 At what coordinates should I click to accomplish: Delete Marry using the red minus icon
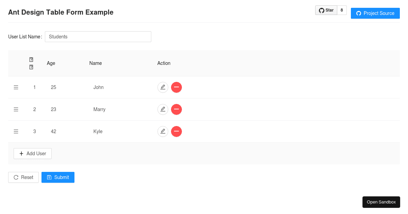click(x=176, y=109)
